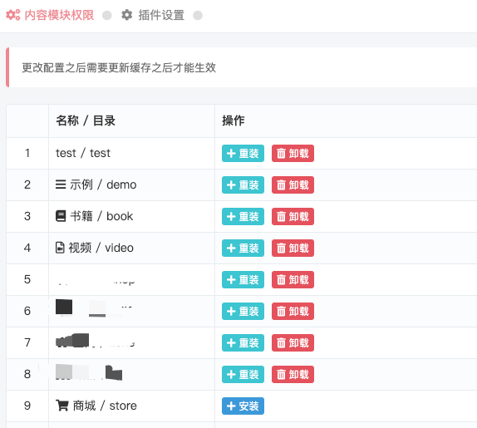Uninstall the test module
The width and height of the screenshot is (477, 428).
(293, 153)
